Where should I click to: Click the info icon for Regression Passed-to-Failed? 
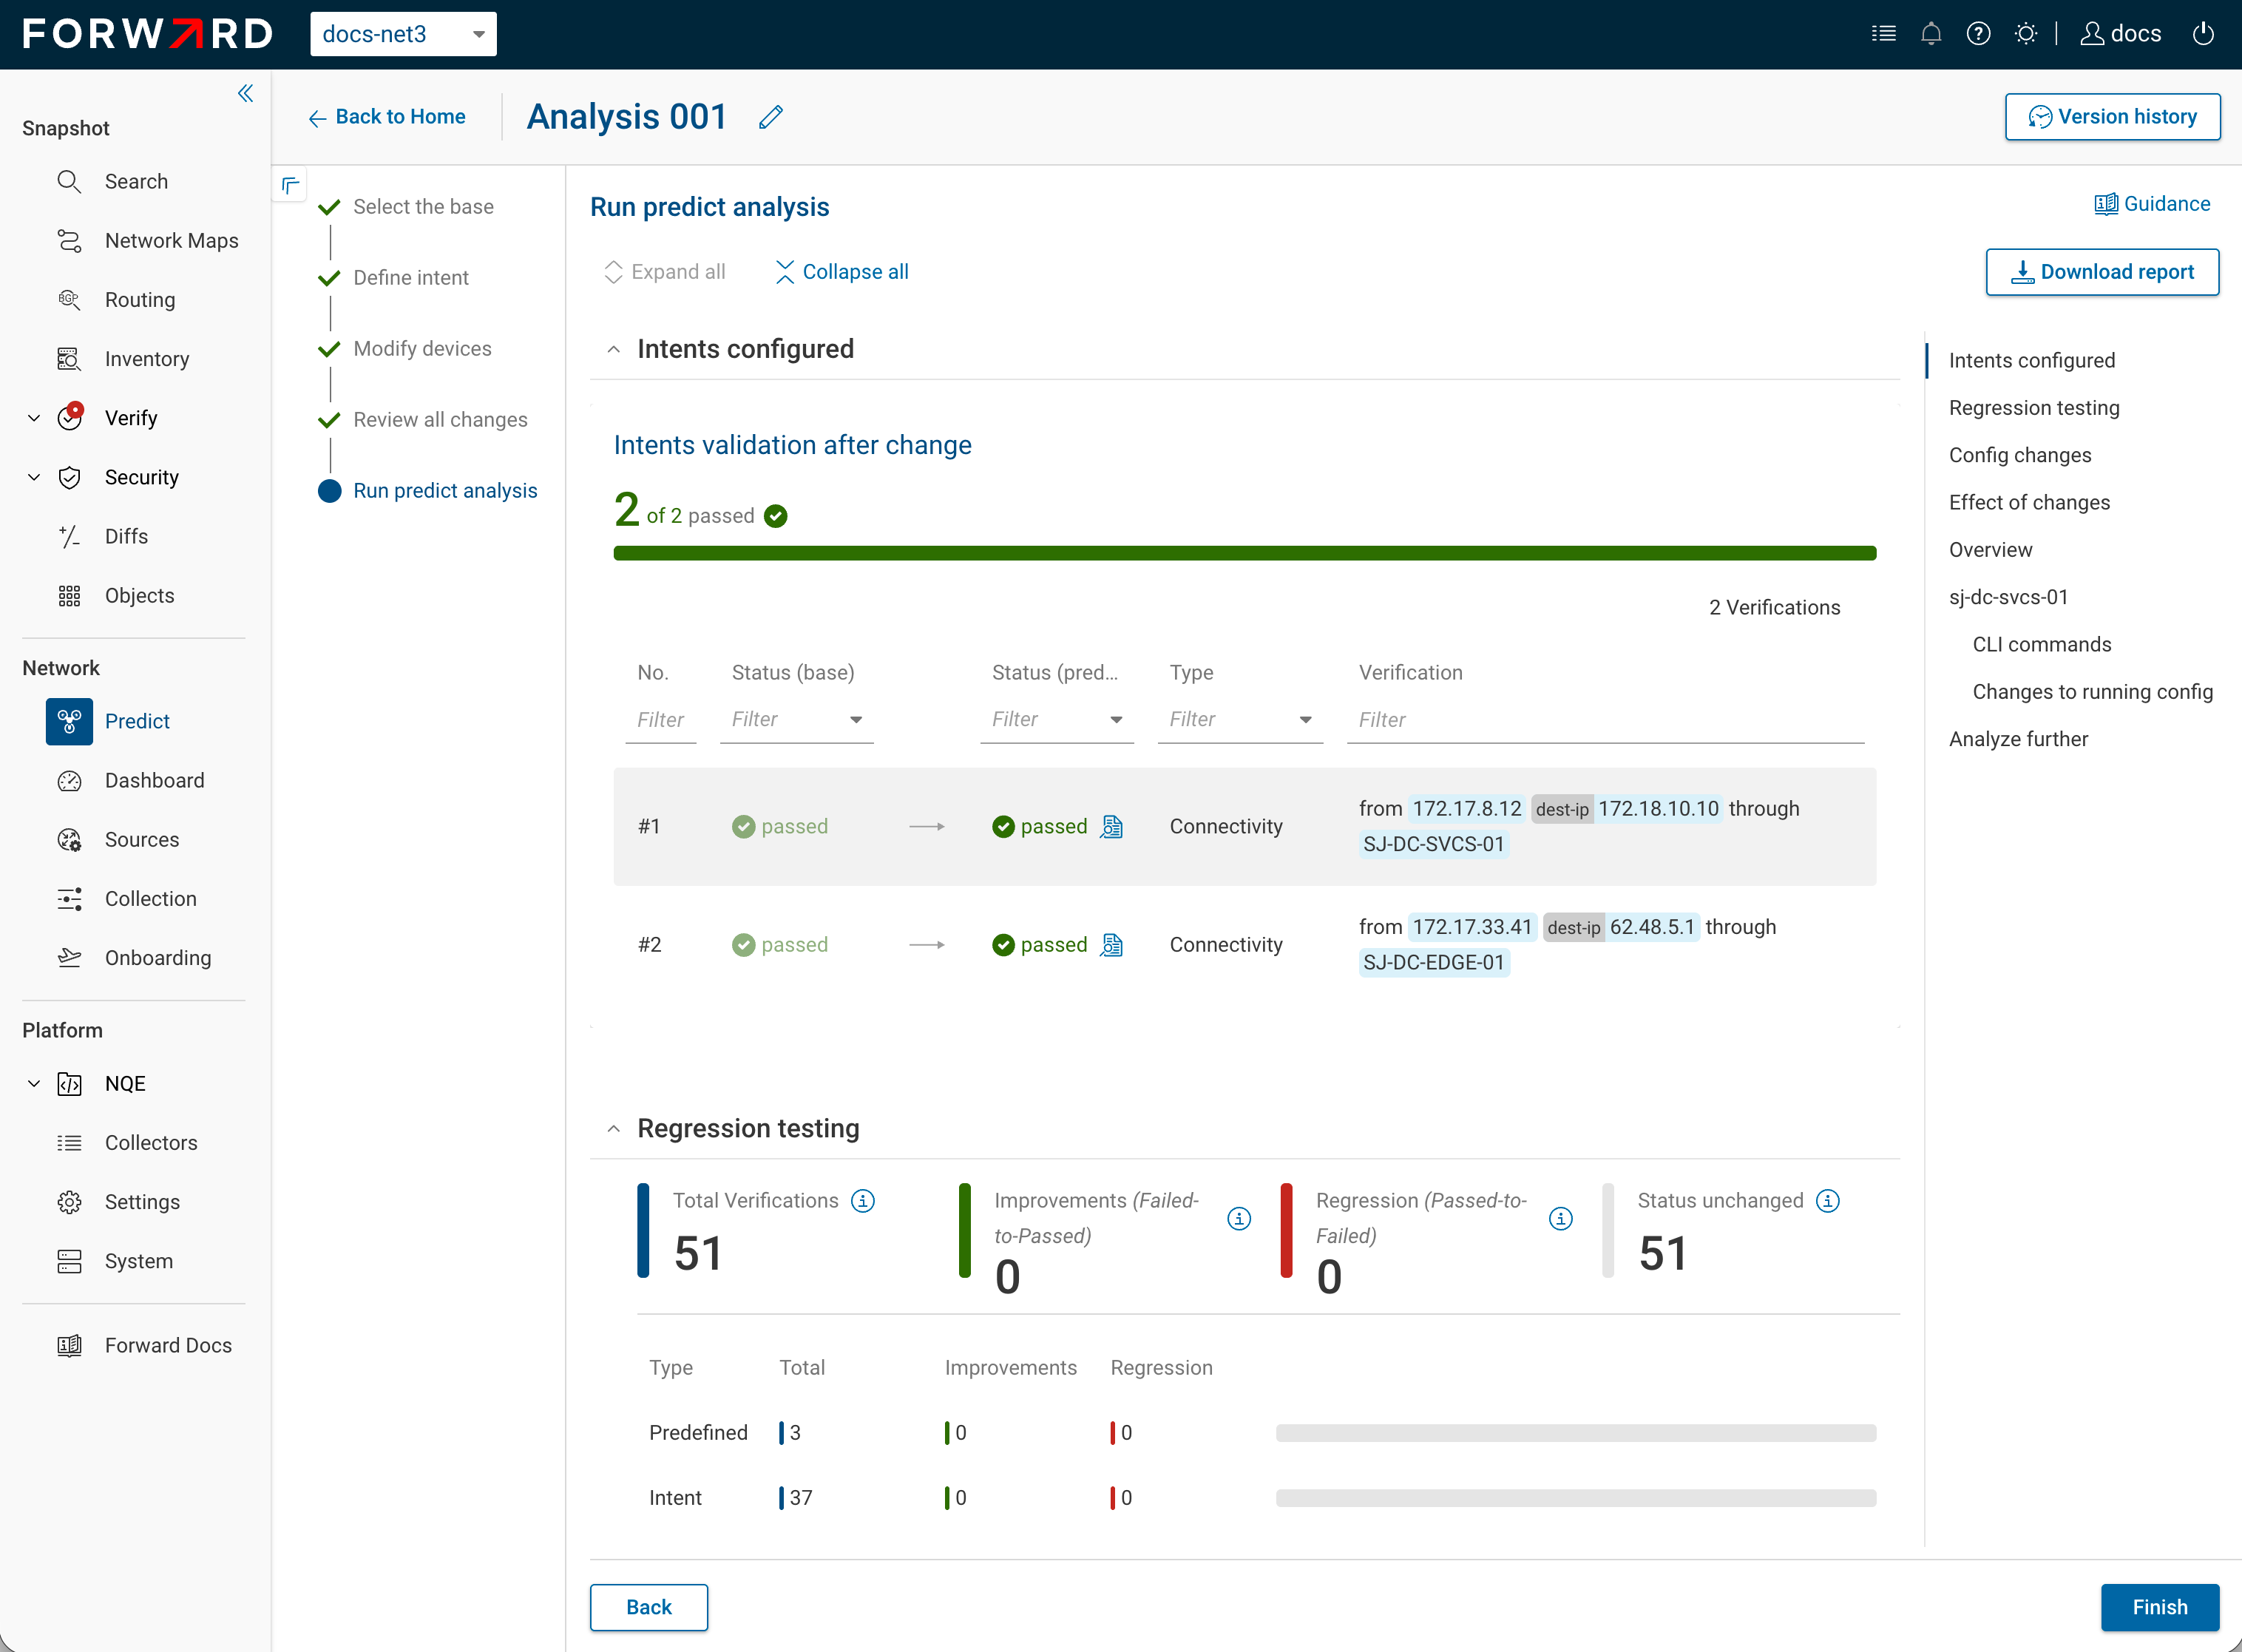pyautogui.click(x=1560, y=1218)
